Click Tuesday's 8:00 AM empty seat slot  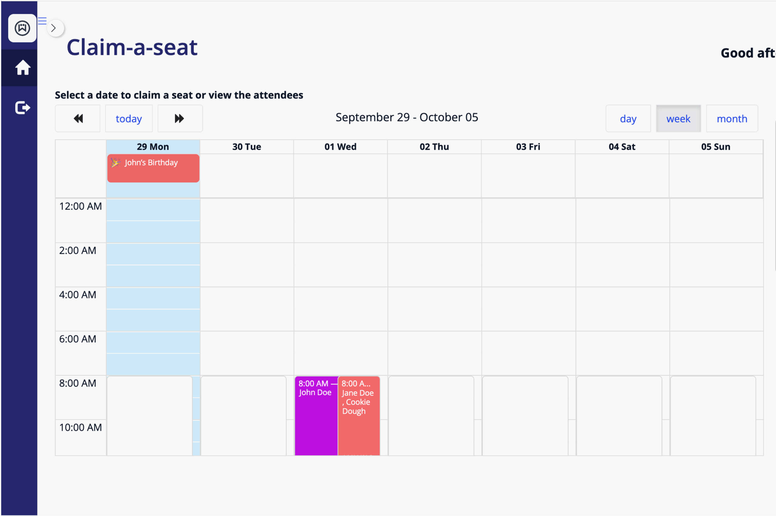[x=243, y=415]
